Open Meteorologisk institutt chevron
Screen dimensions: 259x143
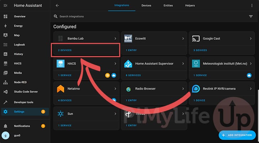(x=251, y=64)
